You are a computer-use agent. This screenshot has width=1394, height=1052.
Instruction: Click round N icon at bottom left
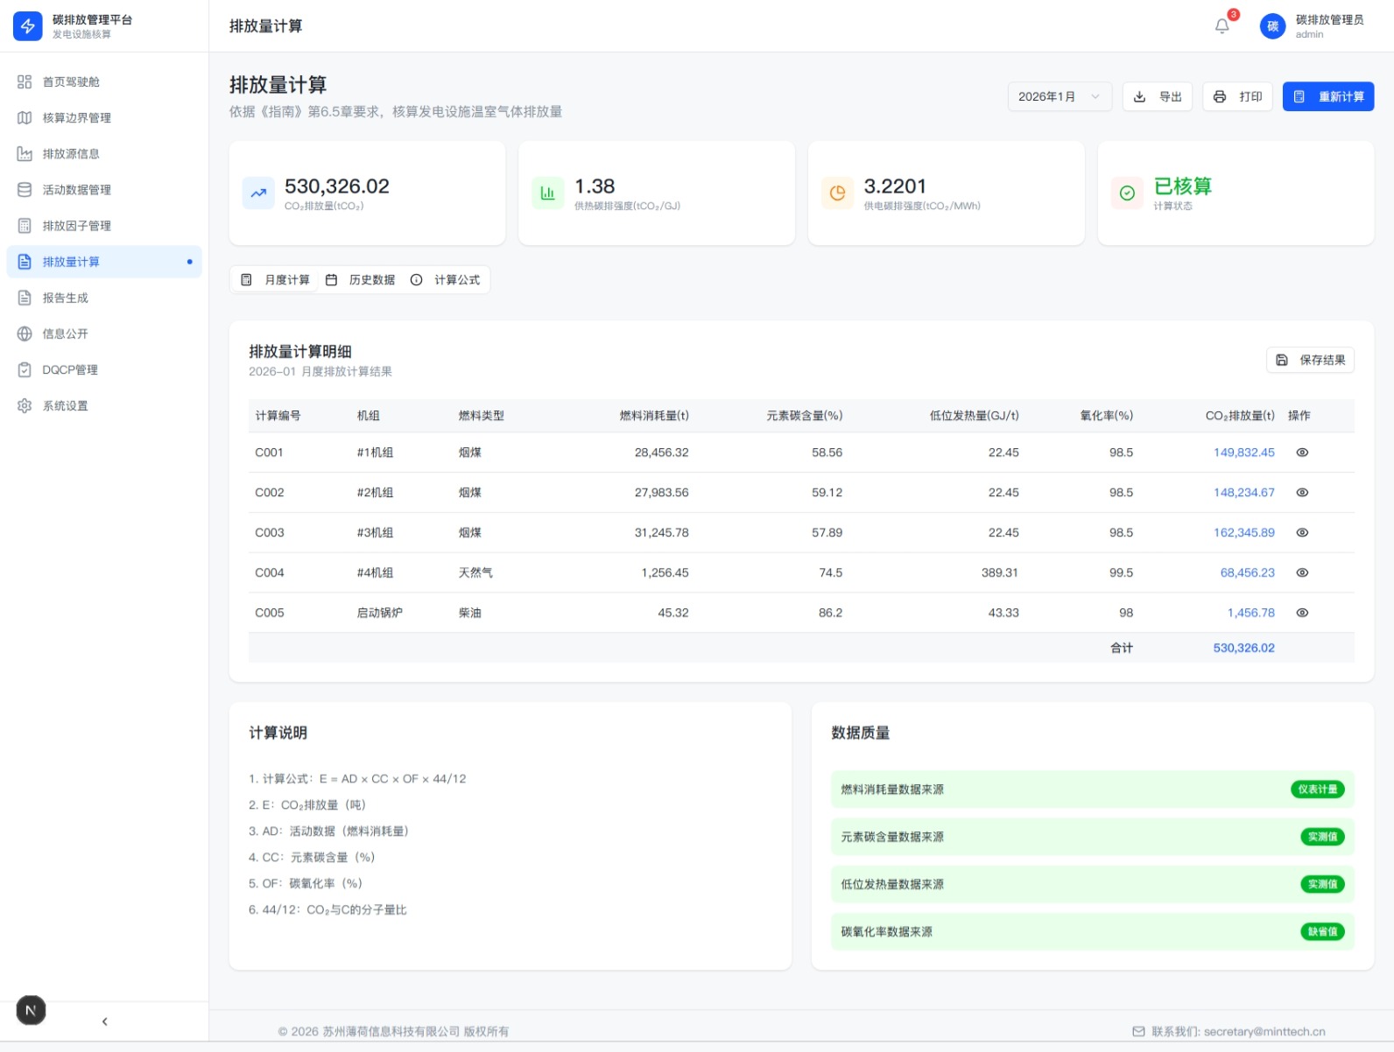click(x=31, y=1010)
